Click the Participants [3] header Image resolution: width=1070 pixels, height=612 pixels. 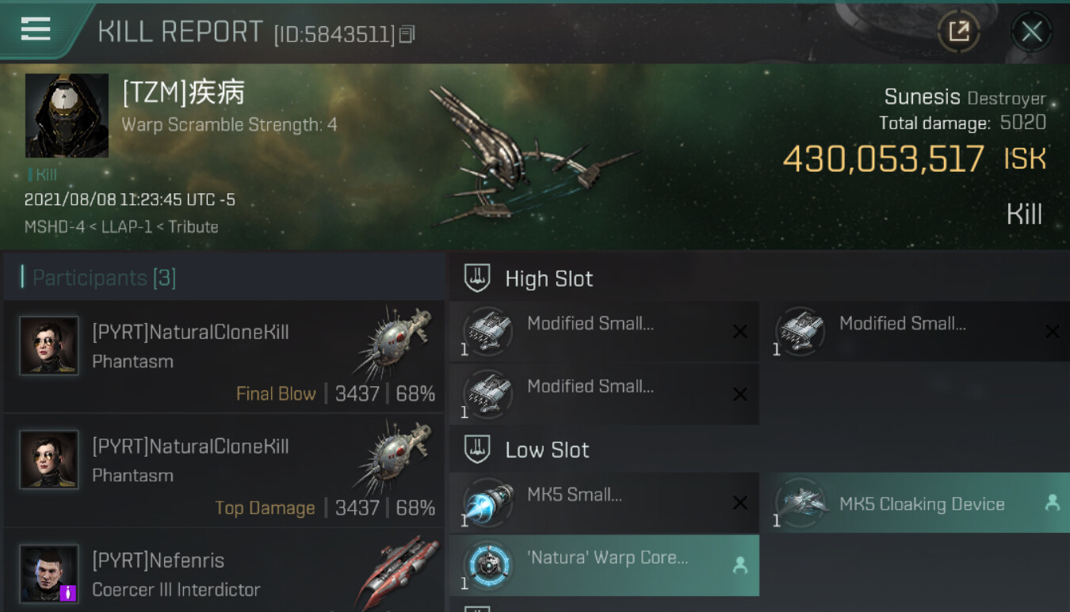(x=104, y=278)
